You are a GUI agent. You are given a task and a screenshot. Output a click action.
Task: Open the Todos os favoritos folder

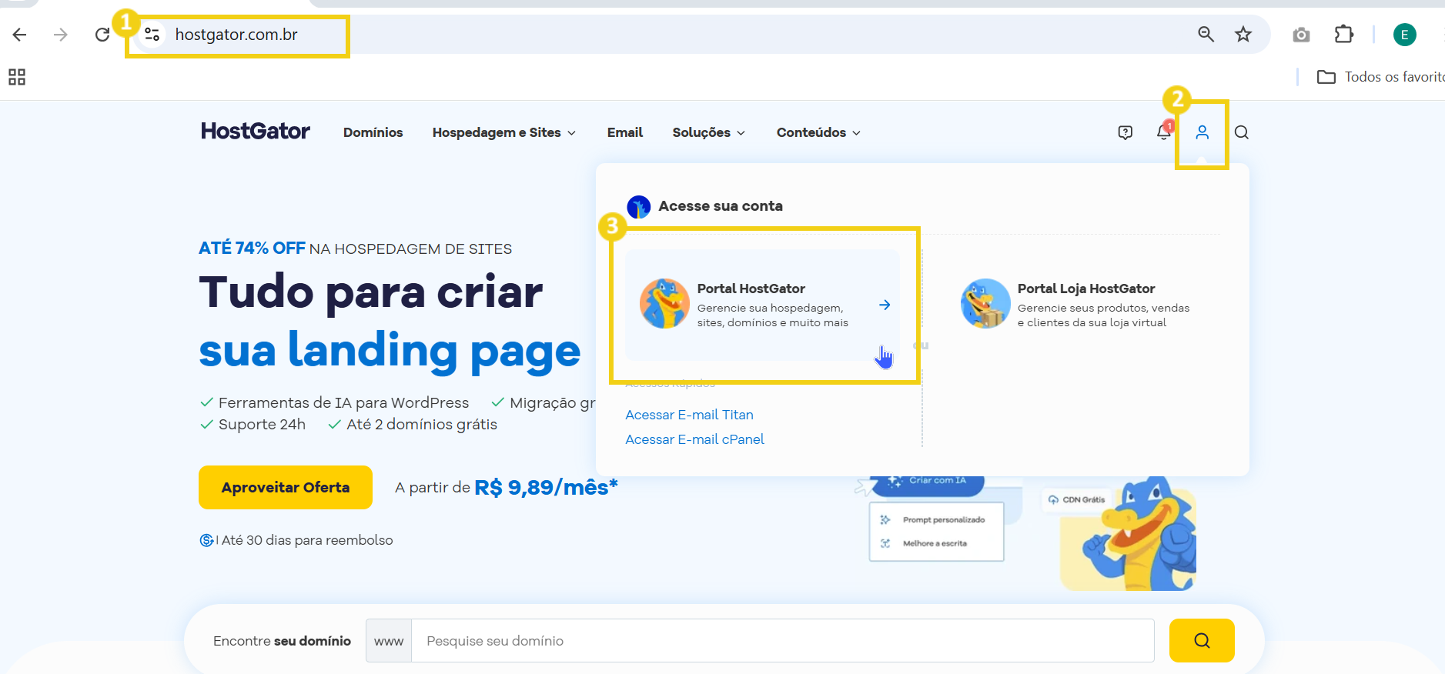[x=1380, y=77]
